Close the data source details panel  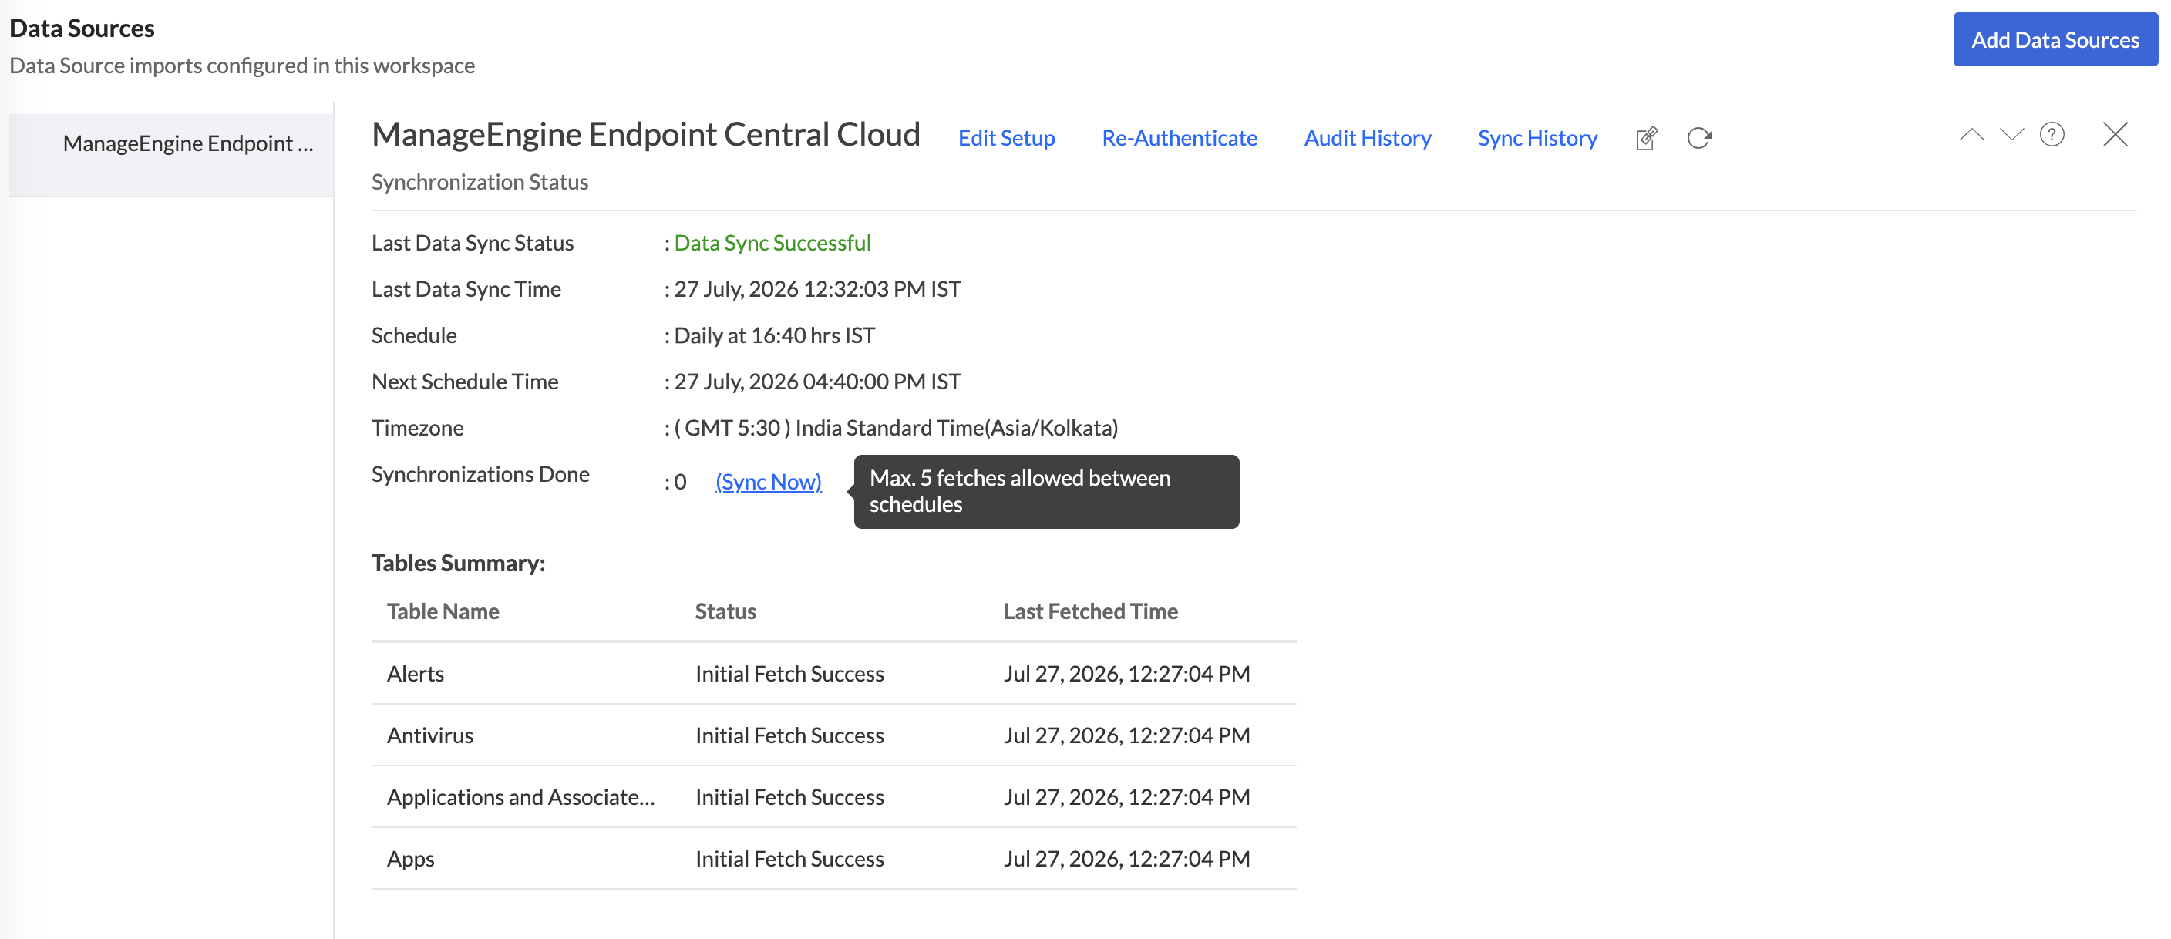pos(2115,135)
